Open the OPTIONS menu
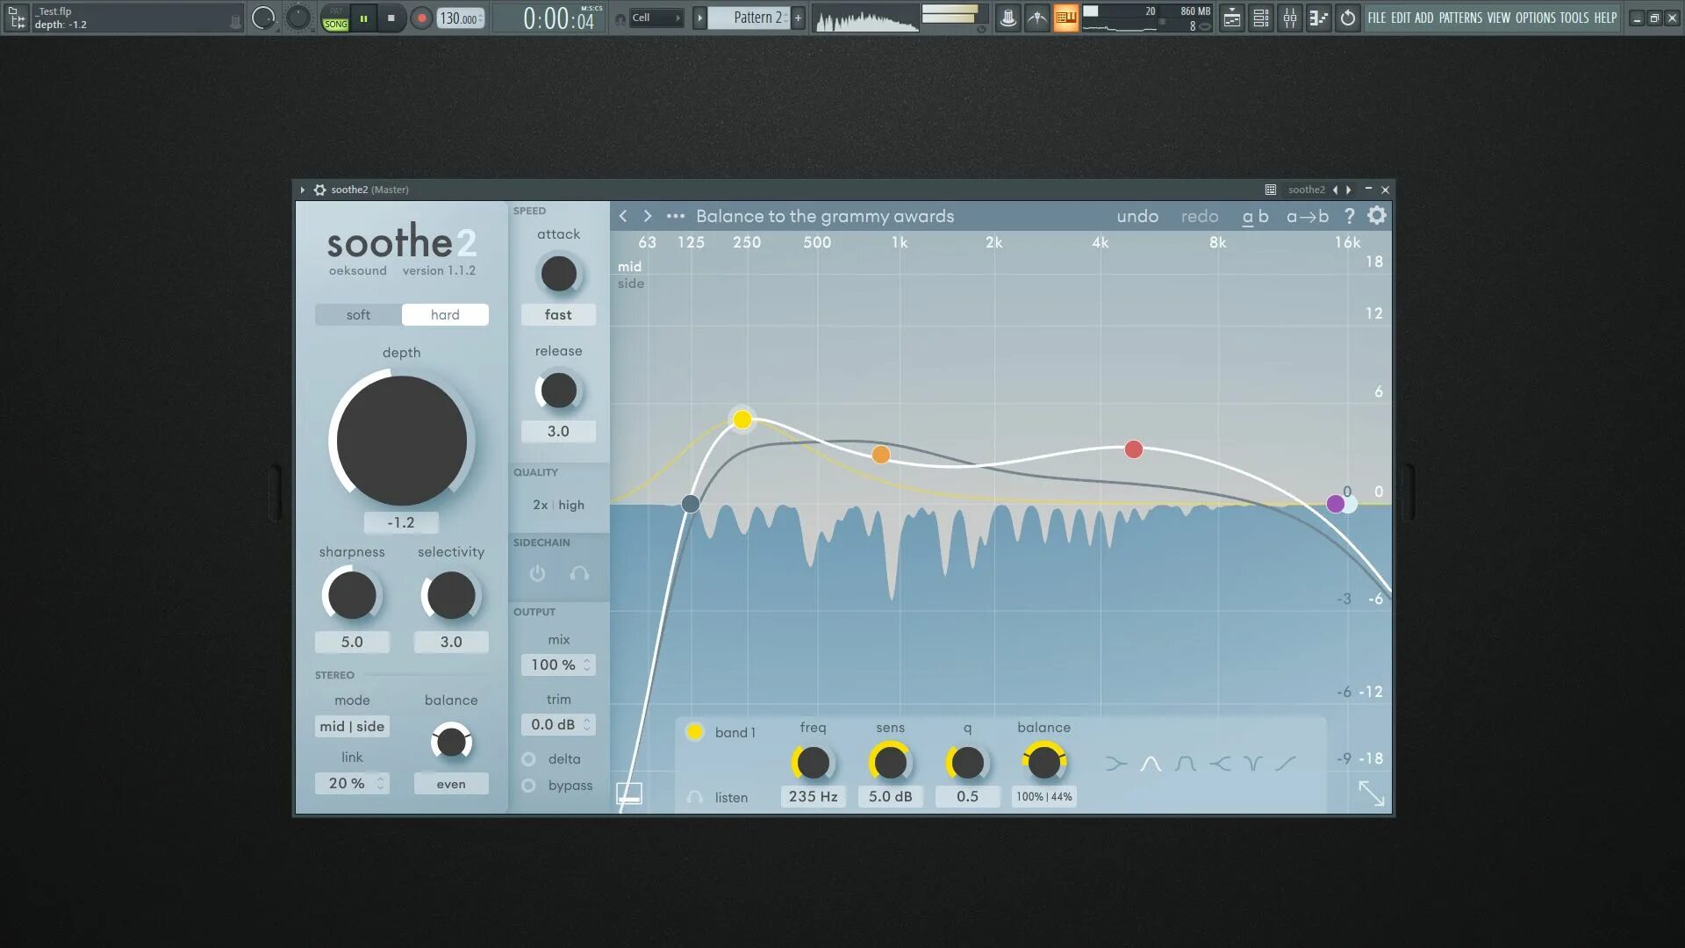Viewport: 1685px width, 948px height. (x=1535, y=18)
